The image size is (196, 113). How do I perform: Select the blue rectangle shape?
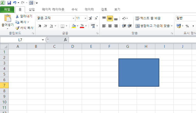coord(139,73)
